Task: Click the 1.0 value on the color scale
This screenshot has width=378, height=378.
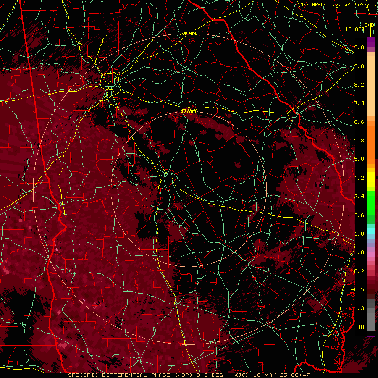Action: point(359,252)
